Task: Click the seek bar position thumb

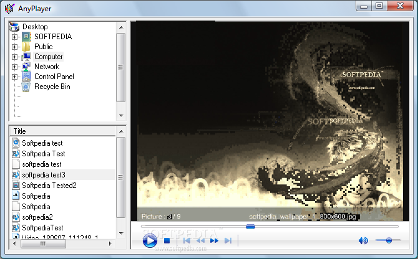Action: [x=250, y=227]
